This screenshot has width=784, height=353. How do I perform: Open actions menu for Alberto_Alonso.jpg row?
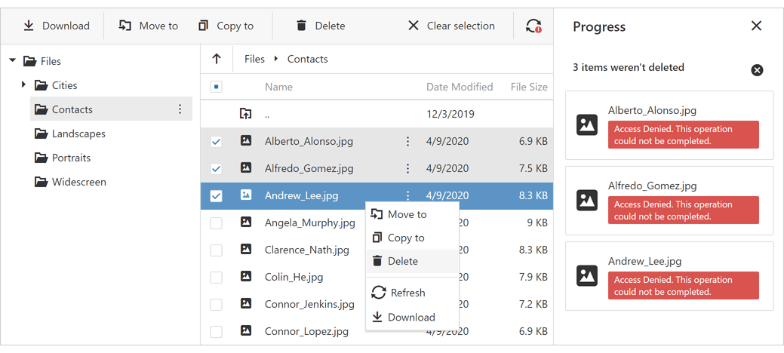point(408,141)
